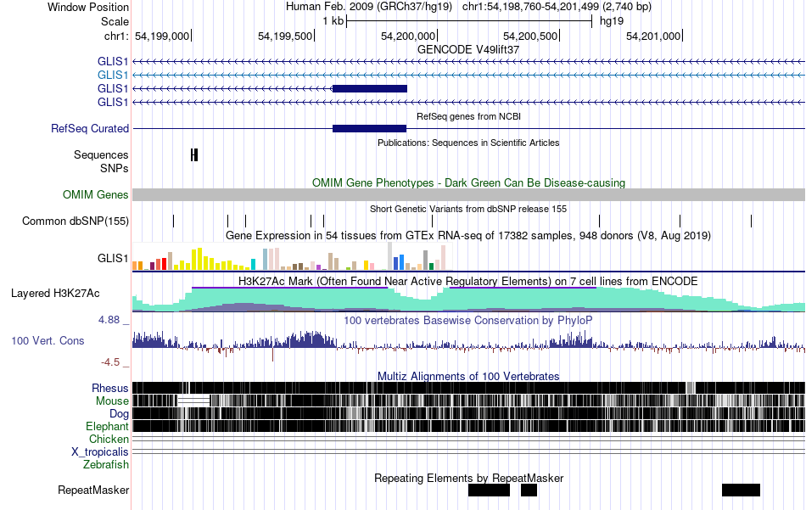806x510 pixels.
Task: Click the Sequences track label
Action: click(x=101, y=154)
